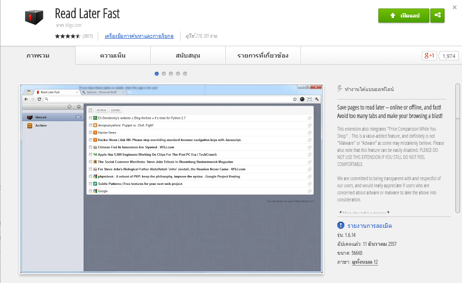Click the 1,974 Google +1 count

449,56
